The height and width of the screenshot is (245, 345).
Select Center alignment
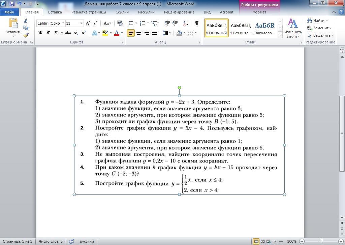tap(138, 33)
